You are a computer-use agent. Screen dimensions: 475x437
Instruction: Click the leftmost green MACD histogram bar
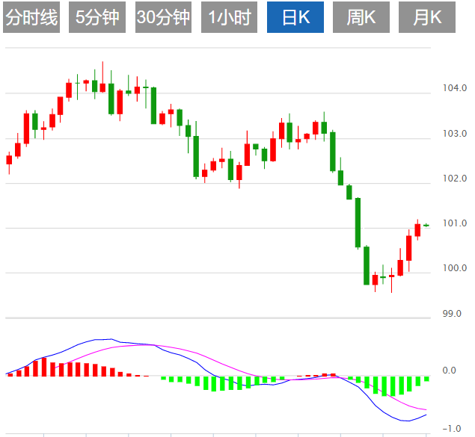pos(162,377)
